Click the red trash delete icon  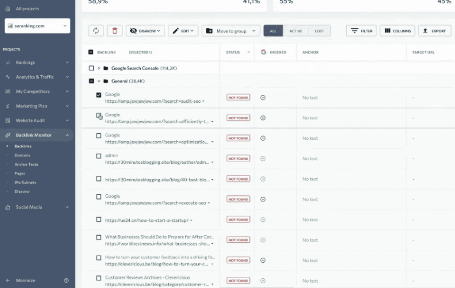pyautogui.click(x=115, y=31)
